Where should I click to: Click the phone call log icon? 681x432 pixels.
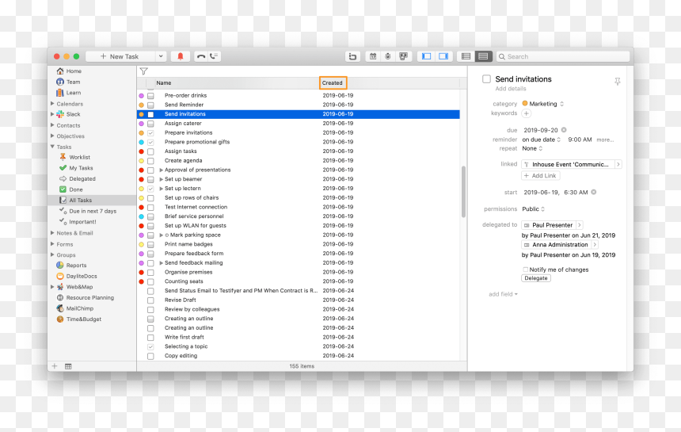(214, 56)
